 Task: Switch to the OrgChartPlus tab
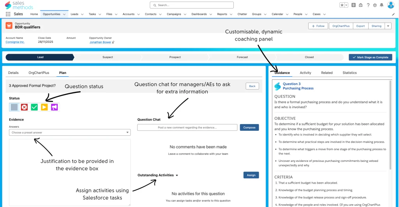(x=39, y=73)
